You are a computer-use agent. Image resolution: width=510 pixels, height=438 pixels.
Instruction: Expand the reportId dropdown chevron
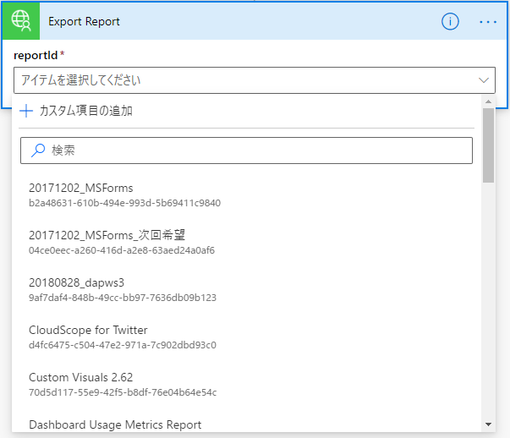click(484, 80)
